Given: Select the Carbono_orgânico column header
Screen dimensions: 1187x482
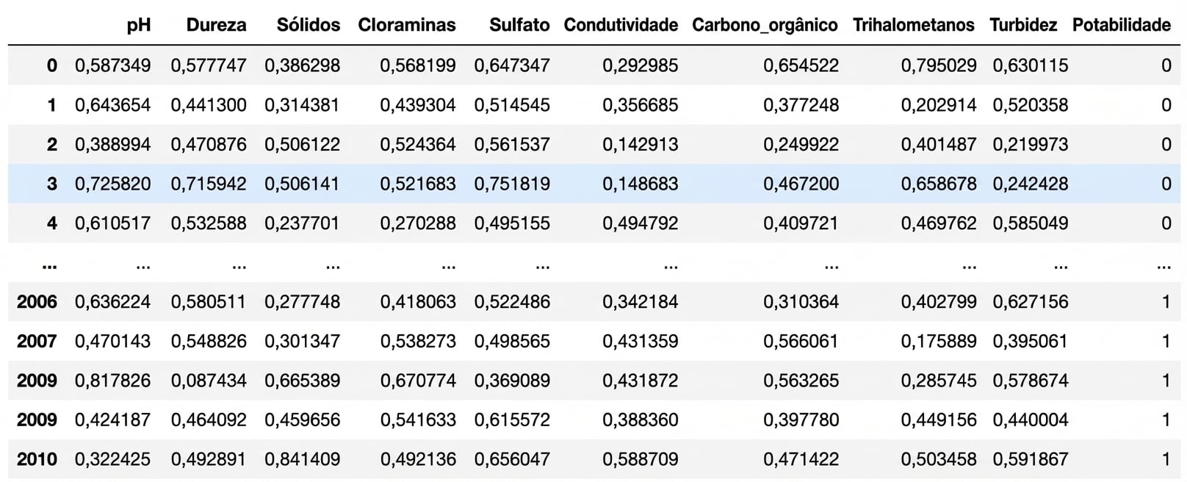Looking at the screenshot, I should (765, 26).
